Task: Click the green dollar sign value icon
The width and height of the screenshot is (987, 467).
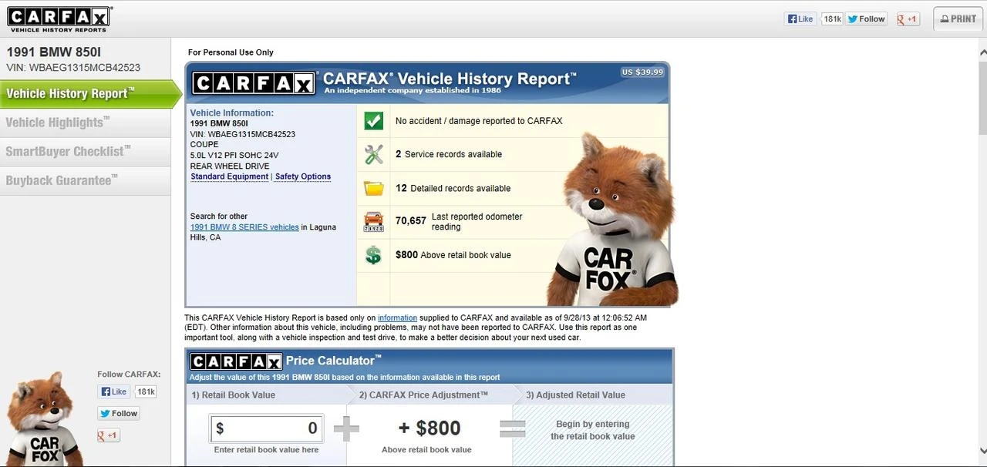Action: coord(373,255)
